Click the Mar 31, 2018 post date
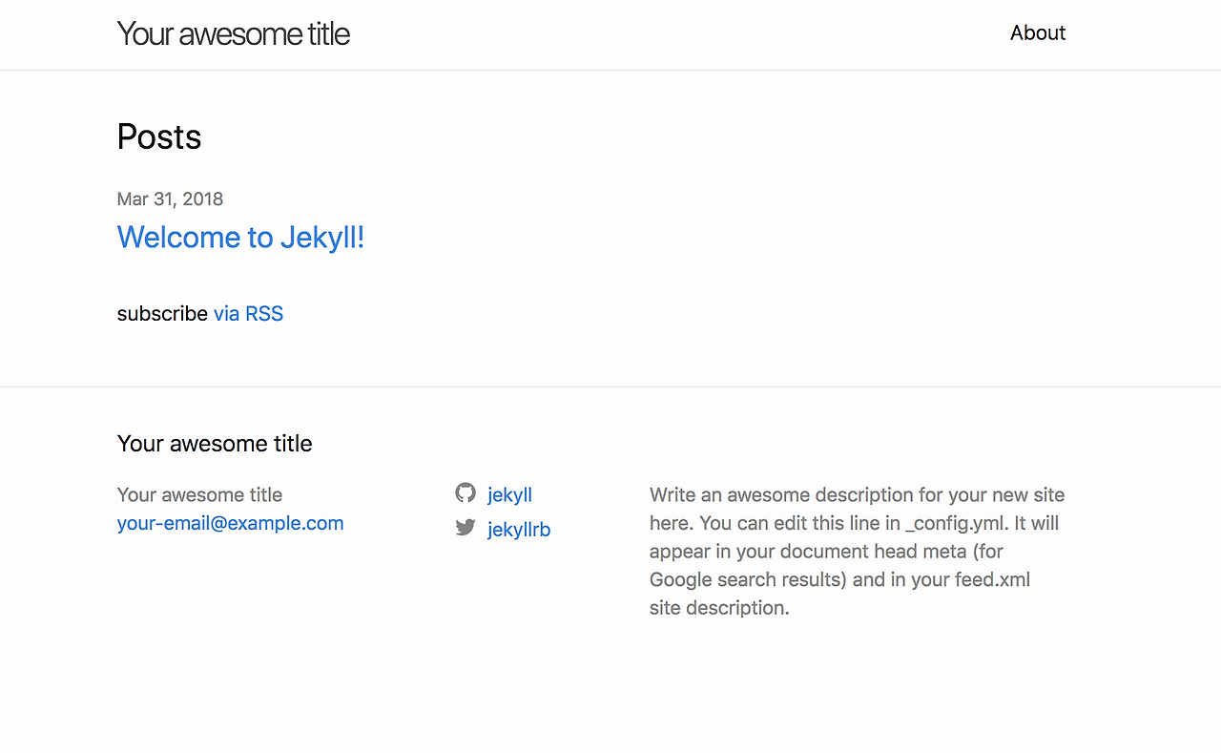The height and width of the screenshot is (753, 1221). (x=170, y=199)
